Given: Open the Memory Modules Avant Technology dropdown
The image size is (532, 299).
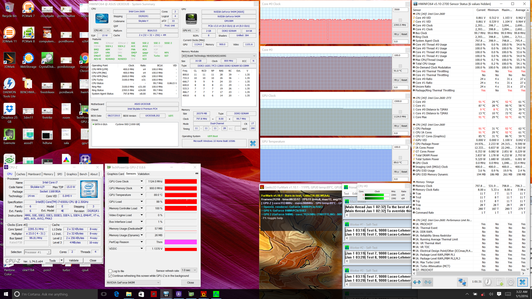Looking at the screenshot, I should click(x=219, y=56).
